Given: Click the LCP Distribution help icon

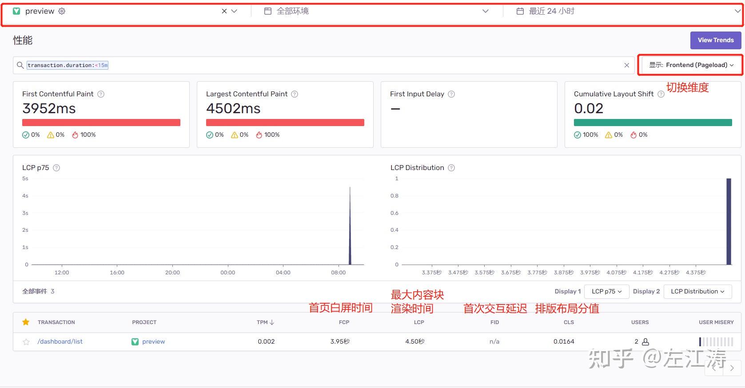Looking at the screenshot, I should [x=451, y=168].
